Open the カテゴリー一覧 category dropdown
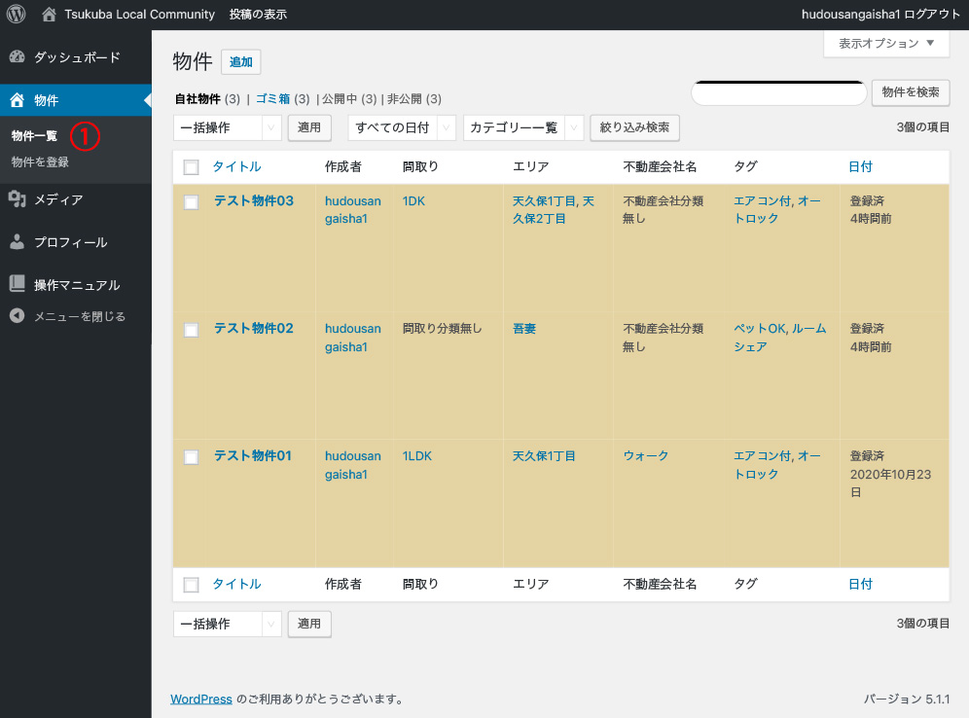 tap(522, 127)
